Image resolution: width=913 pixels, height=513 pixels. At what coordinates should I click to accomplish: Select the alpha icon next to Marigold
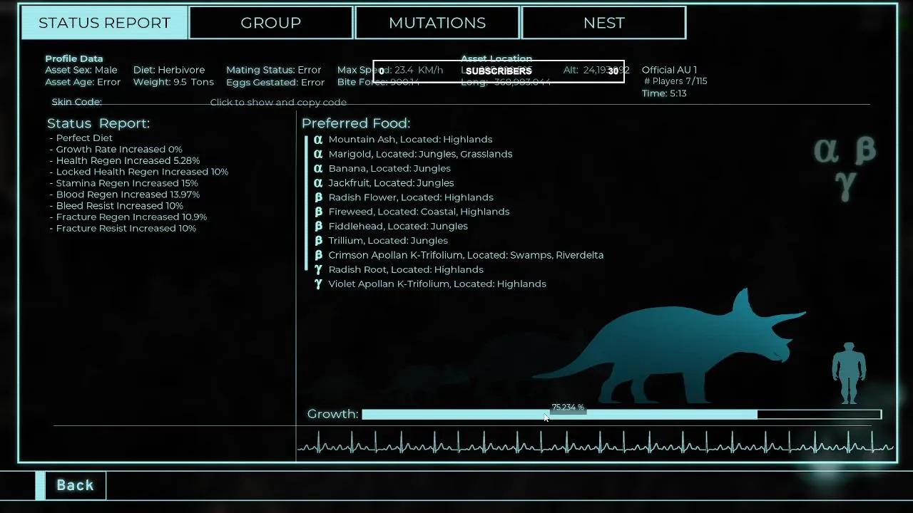(x=318, y=154)
